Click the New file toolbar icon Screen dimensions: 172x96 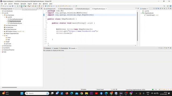point(2,6)
